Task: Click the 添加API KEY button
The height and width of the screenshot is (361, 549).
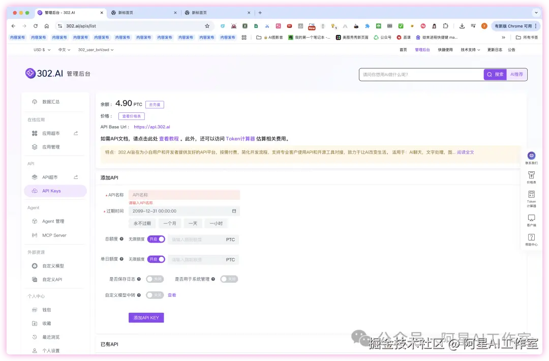Action: coord(146,318)
